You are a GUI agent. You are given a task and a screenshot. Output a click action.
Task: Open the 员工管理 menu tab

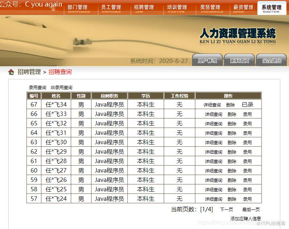(x=111, y=8)
